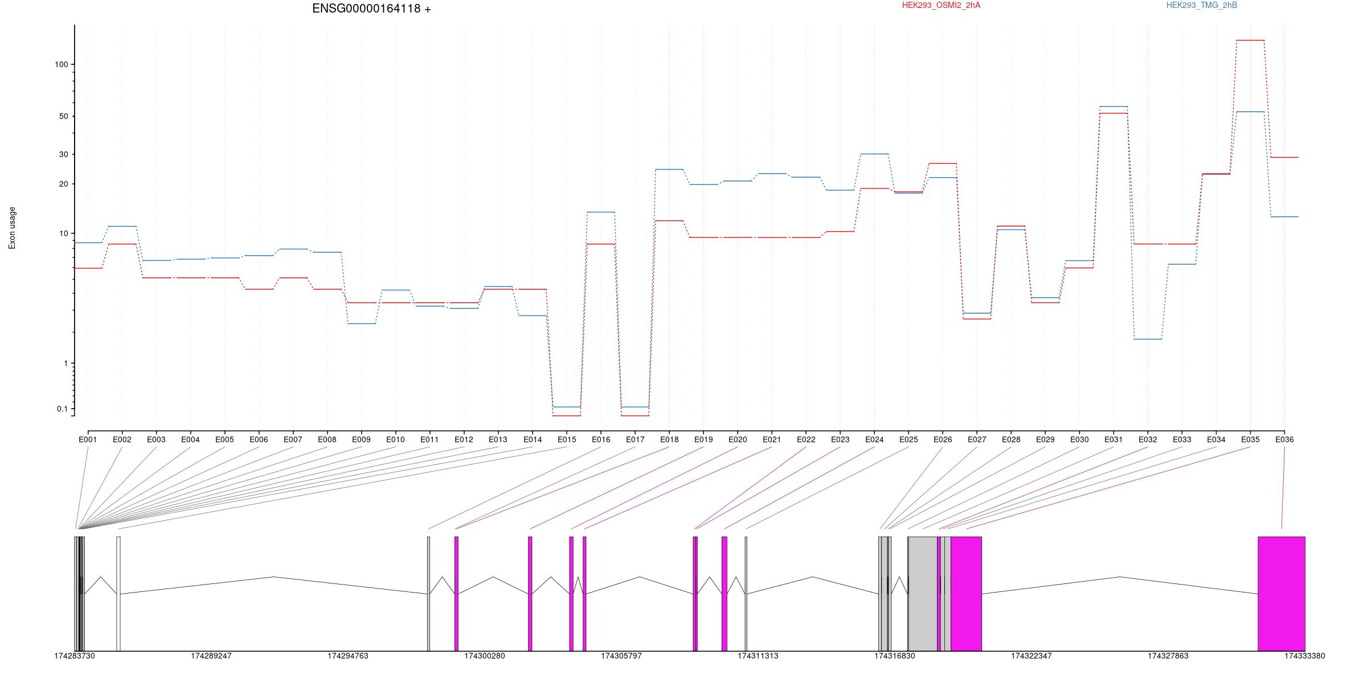Viewport: 1367px width, 683px height.
Task: Click genomic coordinate 174283730
Action: tap(75, 656)
